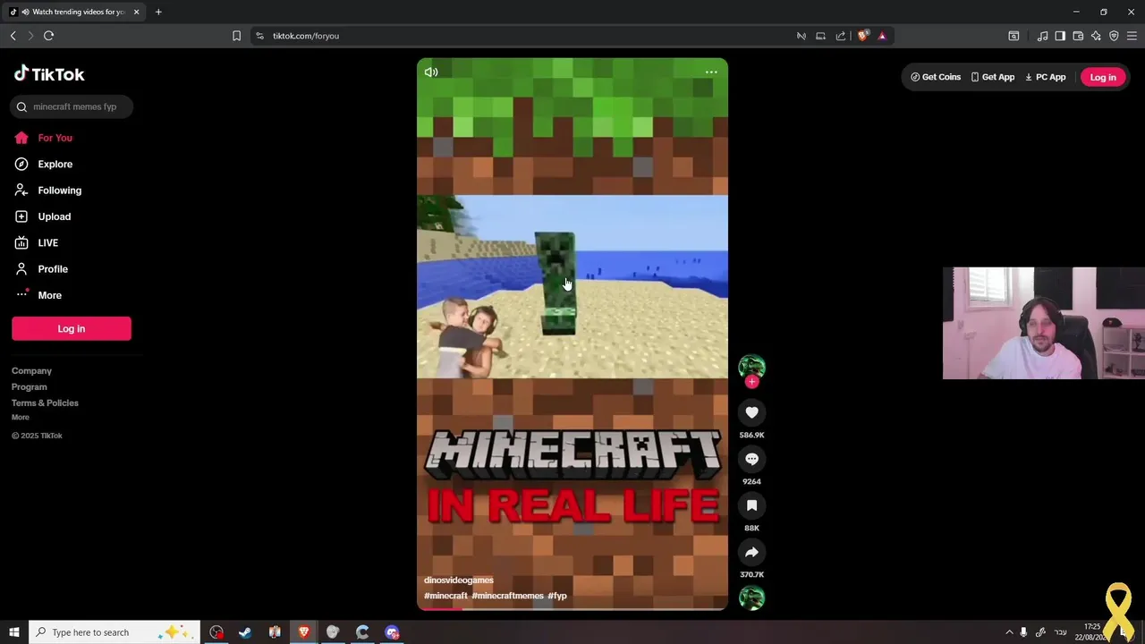Open the taskbar clock showing 17:25
This screenshot has width=1145, height=644.
click(x=1092, y=632)
